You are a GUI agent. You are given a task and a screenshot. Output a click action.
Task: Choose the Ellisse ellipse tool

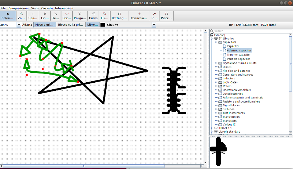(104, 15)
